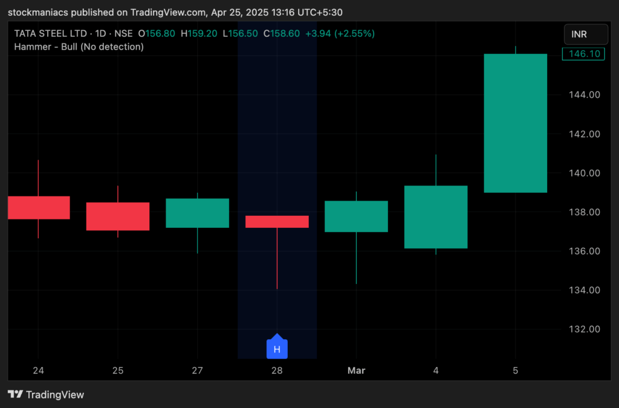The image size is (619, 408).
Task: Click the red candle on 25
Action: [x=118, y=216]
